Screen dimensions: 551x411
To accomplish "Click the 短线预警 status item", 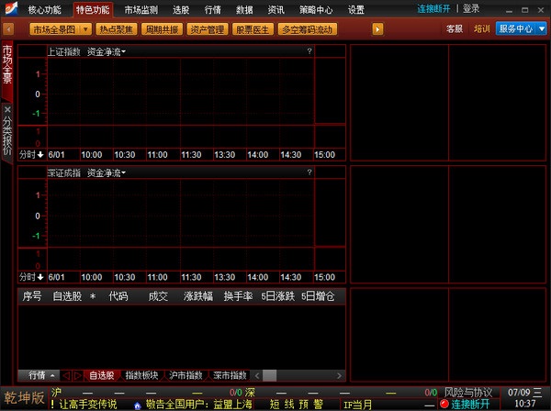I will pos(296,405).
